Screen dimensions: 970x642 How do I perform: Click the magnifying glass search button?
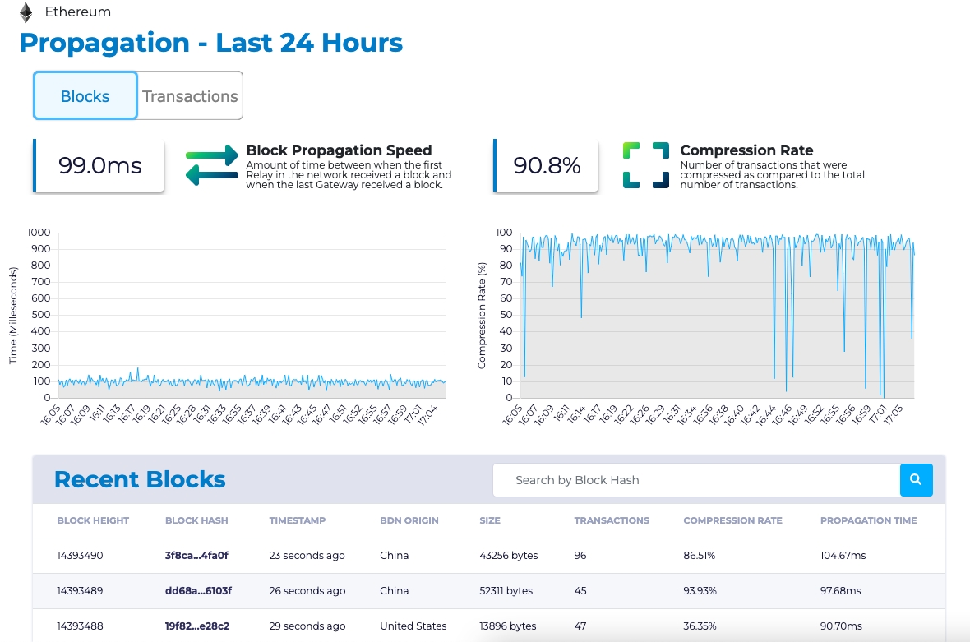click(x=916, y=479)
